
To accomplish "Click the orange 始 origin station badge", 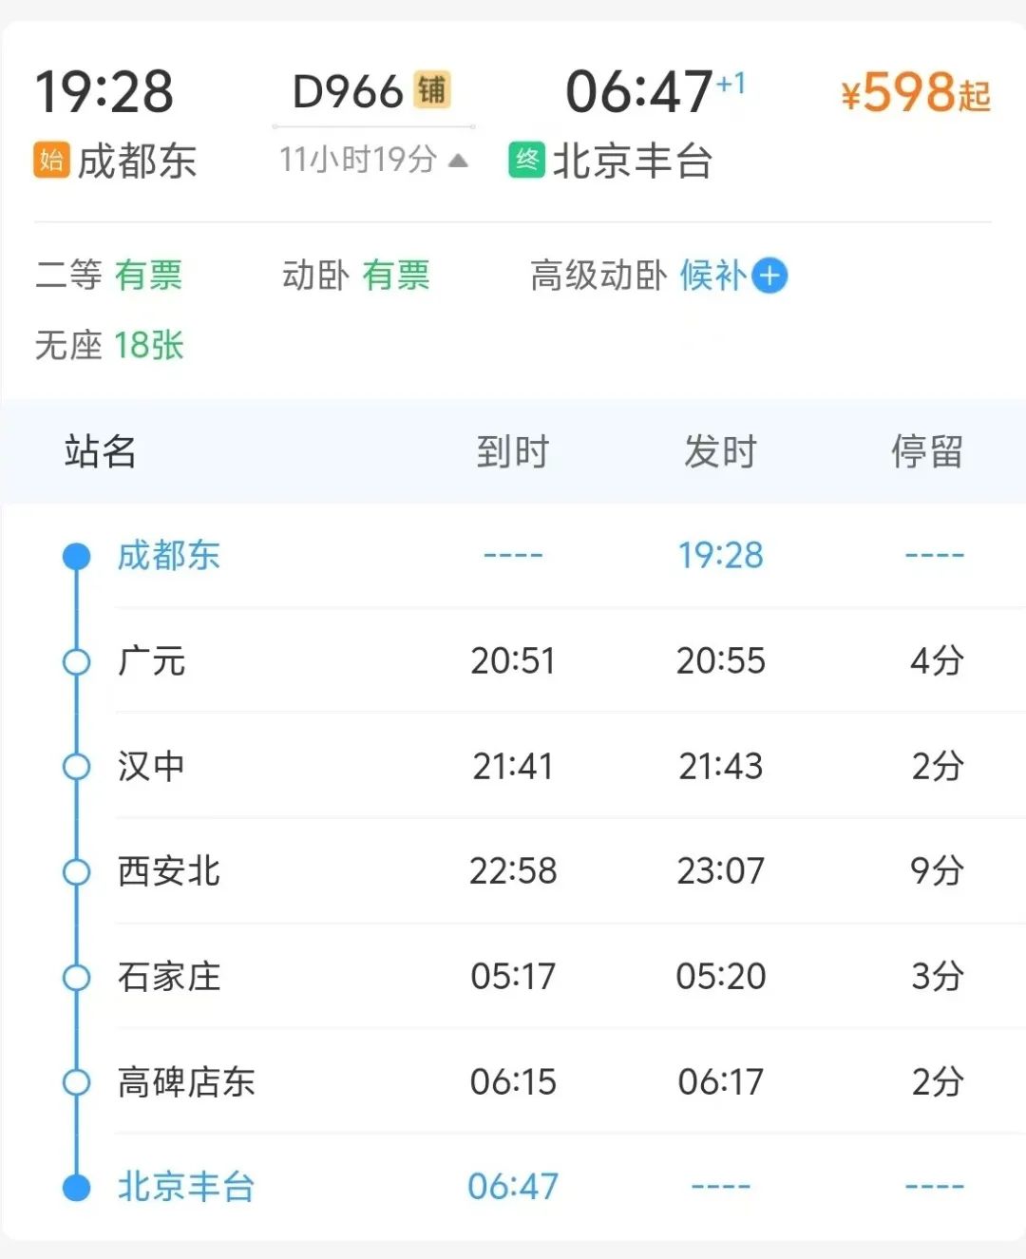I will (x=51, y=160).
